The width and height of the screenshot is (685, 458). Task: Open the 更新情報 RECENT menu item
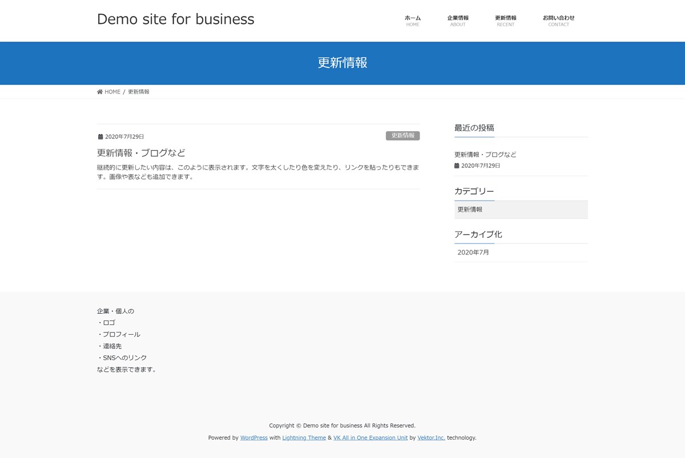coord(506,21)
